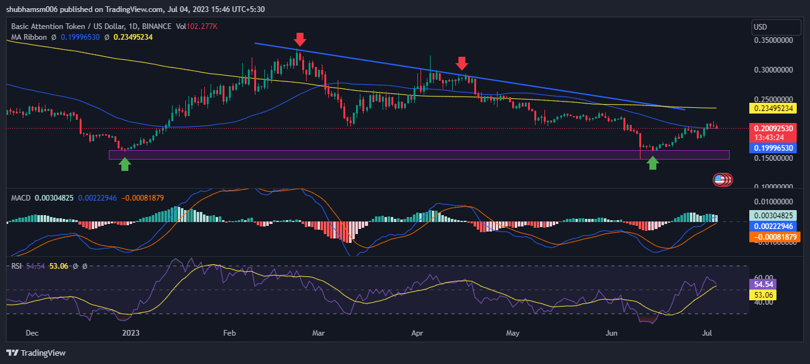Click yellow 53.06 value in the RSI legend
Screen dimensions: 810x364
59,266
